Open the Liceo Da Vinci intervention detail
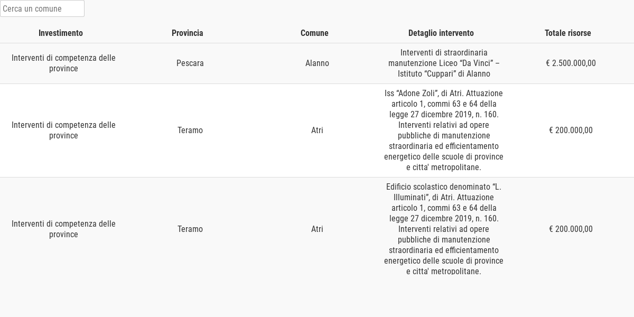634x317 pixels. (444, 63)
